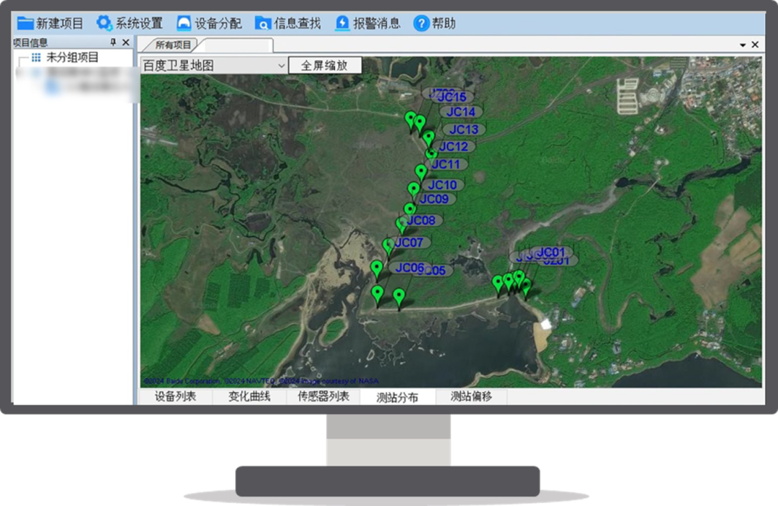Screen dimensions: 778x506
Task: Close the 项目信息 side panel
Action: [x=126, y=43]
